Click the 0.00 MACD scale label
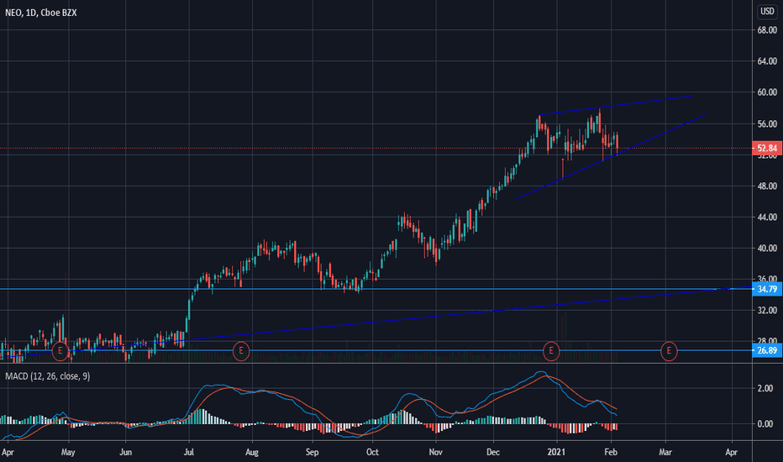Viewport: 783px width, 462px height. point(765,424)
